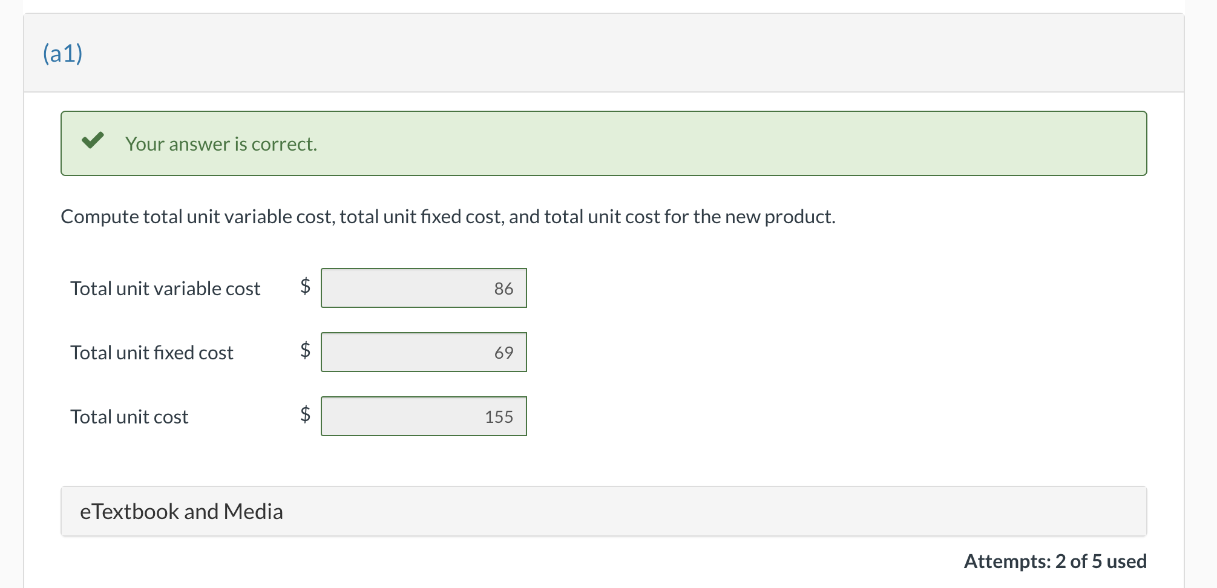Image resolution: width=1217 pixels, height=588 pixels.
Task: Select the (a1) section header
Action: pos(62,53)
